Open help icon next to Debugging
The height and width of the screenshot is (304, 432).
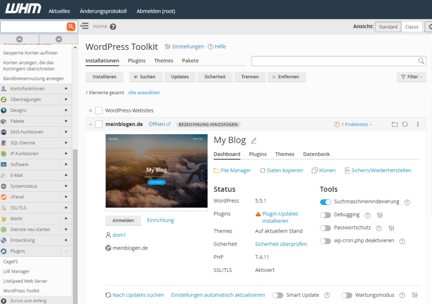click(x=367, y=215)
